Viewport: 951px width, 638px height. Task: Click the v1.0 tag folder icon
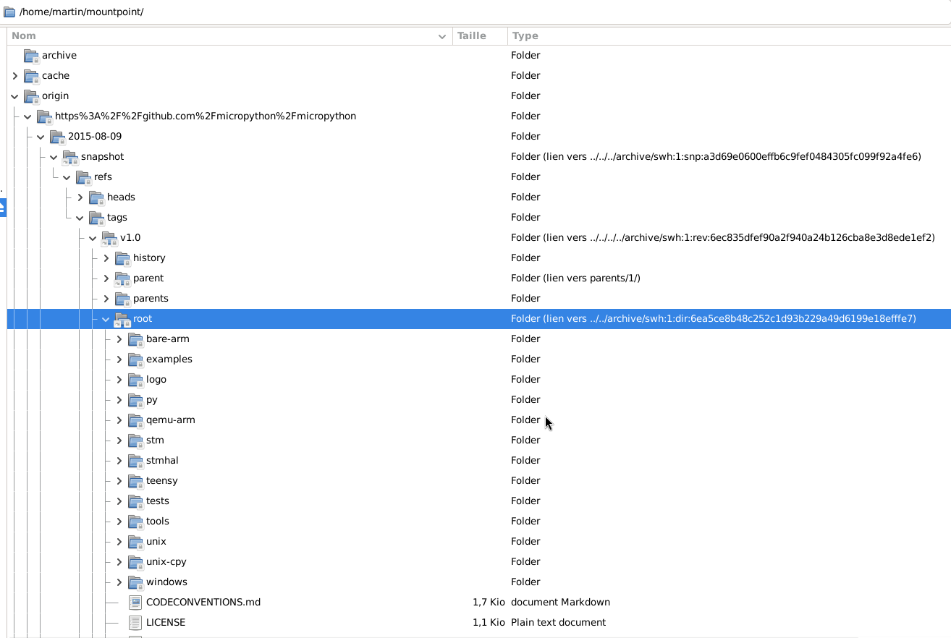[109, 238]
